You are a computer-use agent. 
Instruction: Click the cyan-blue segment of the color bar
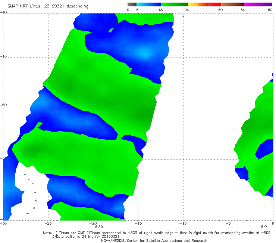coord(149,4)
